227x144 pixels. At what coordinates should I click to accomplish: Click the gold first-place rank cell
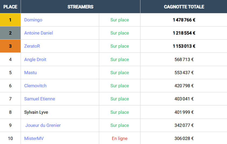click(x=10, y=20)
